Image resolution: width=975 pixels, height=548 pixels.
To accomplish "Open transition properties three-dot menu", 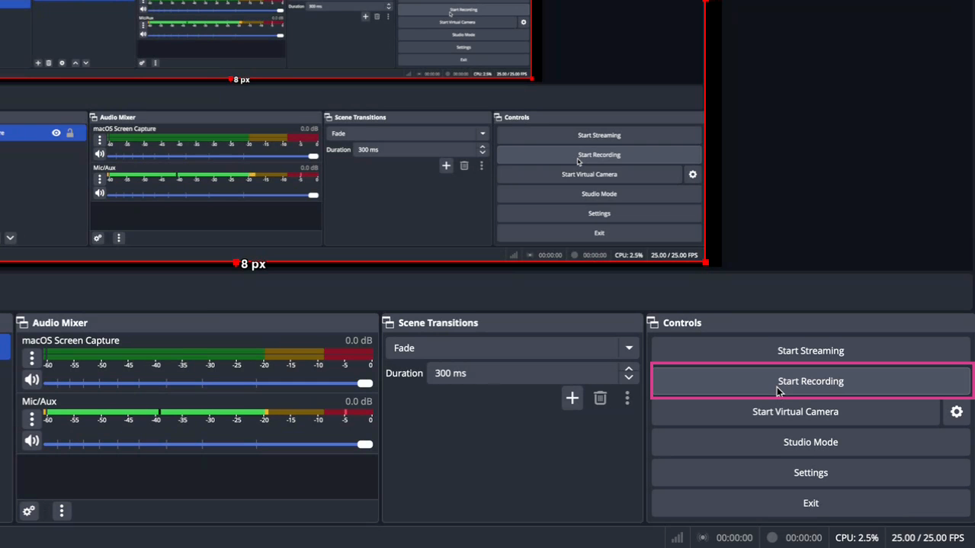I will tap(627, 398).
